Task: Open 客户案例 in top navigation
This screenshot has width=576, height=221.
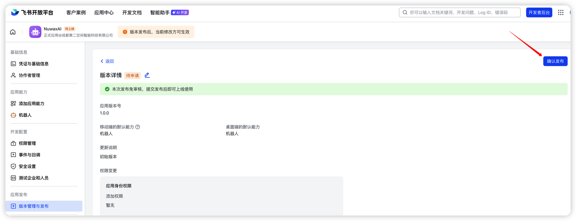Action: [76, 13]
